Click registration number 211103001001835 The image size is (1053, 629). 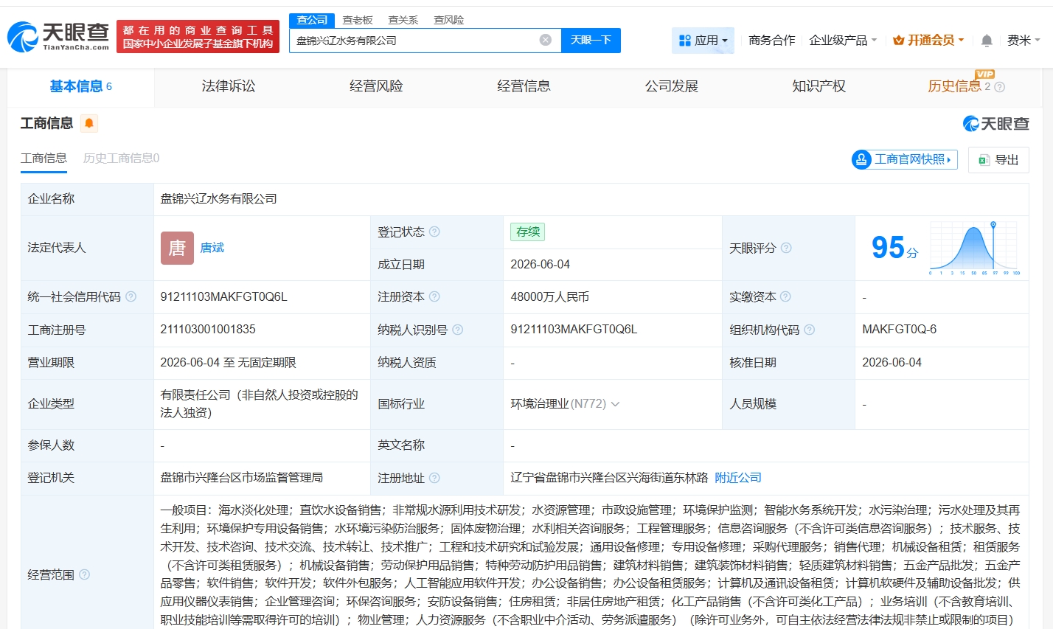208,330
